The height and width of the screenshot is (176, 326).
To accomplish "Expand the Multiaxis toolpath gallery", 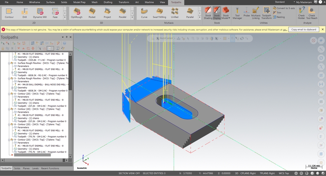I will point(200,17).
